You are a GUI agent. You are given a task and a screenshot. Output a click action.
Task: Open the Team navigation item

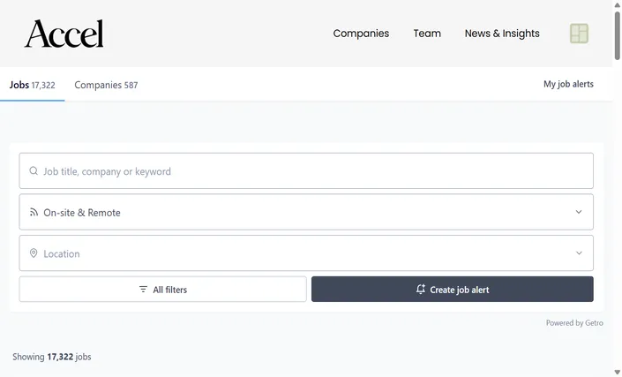tap(427, 34)
